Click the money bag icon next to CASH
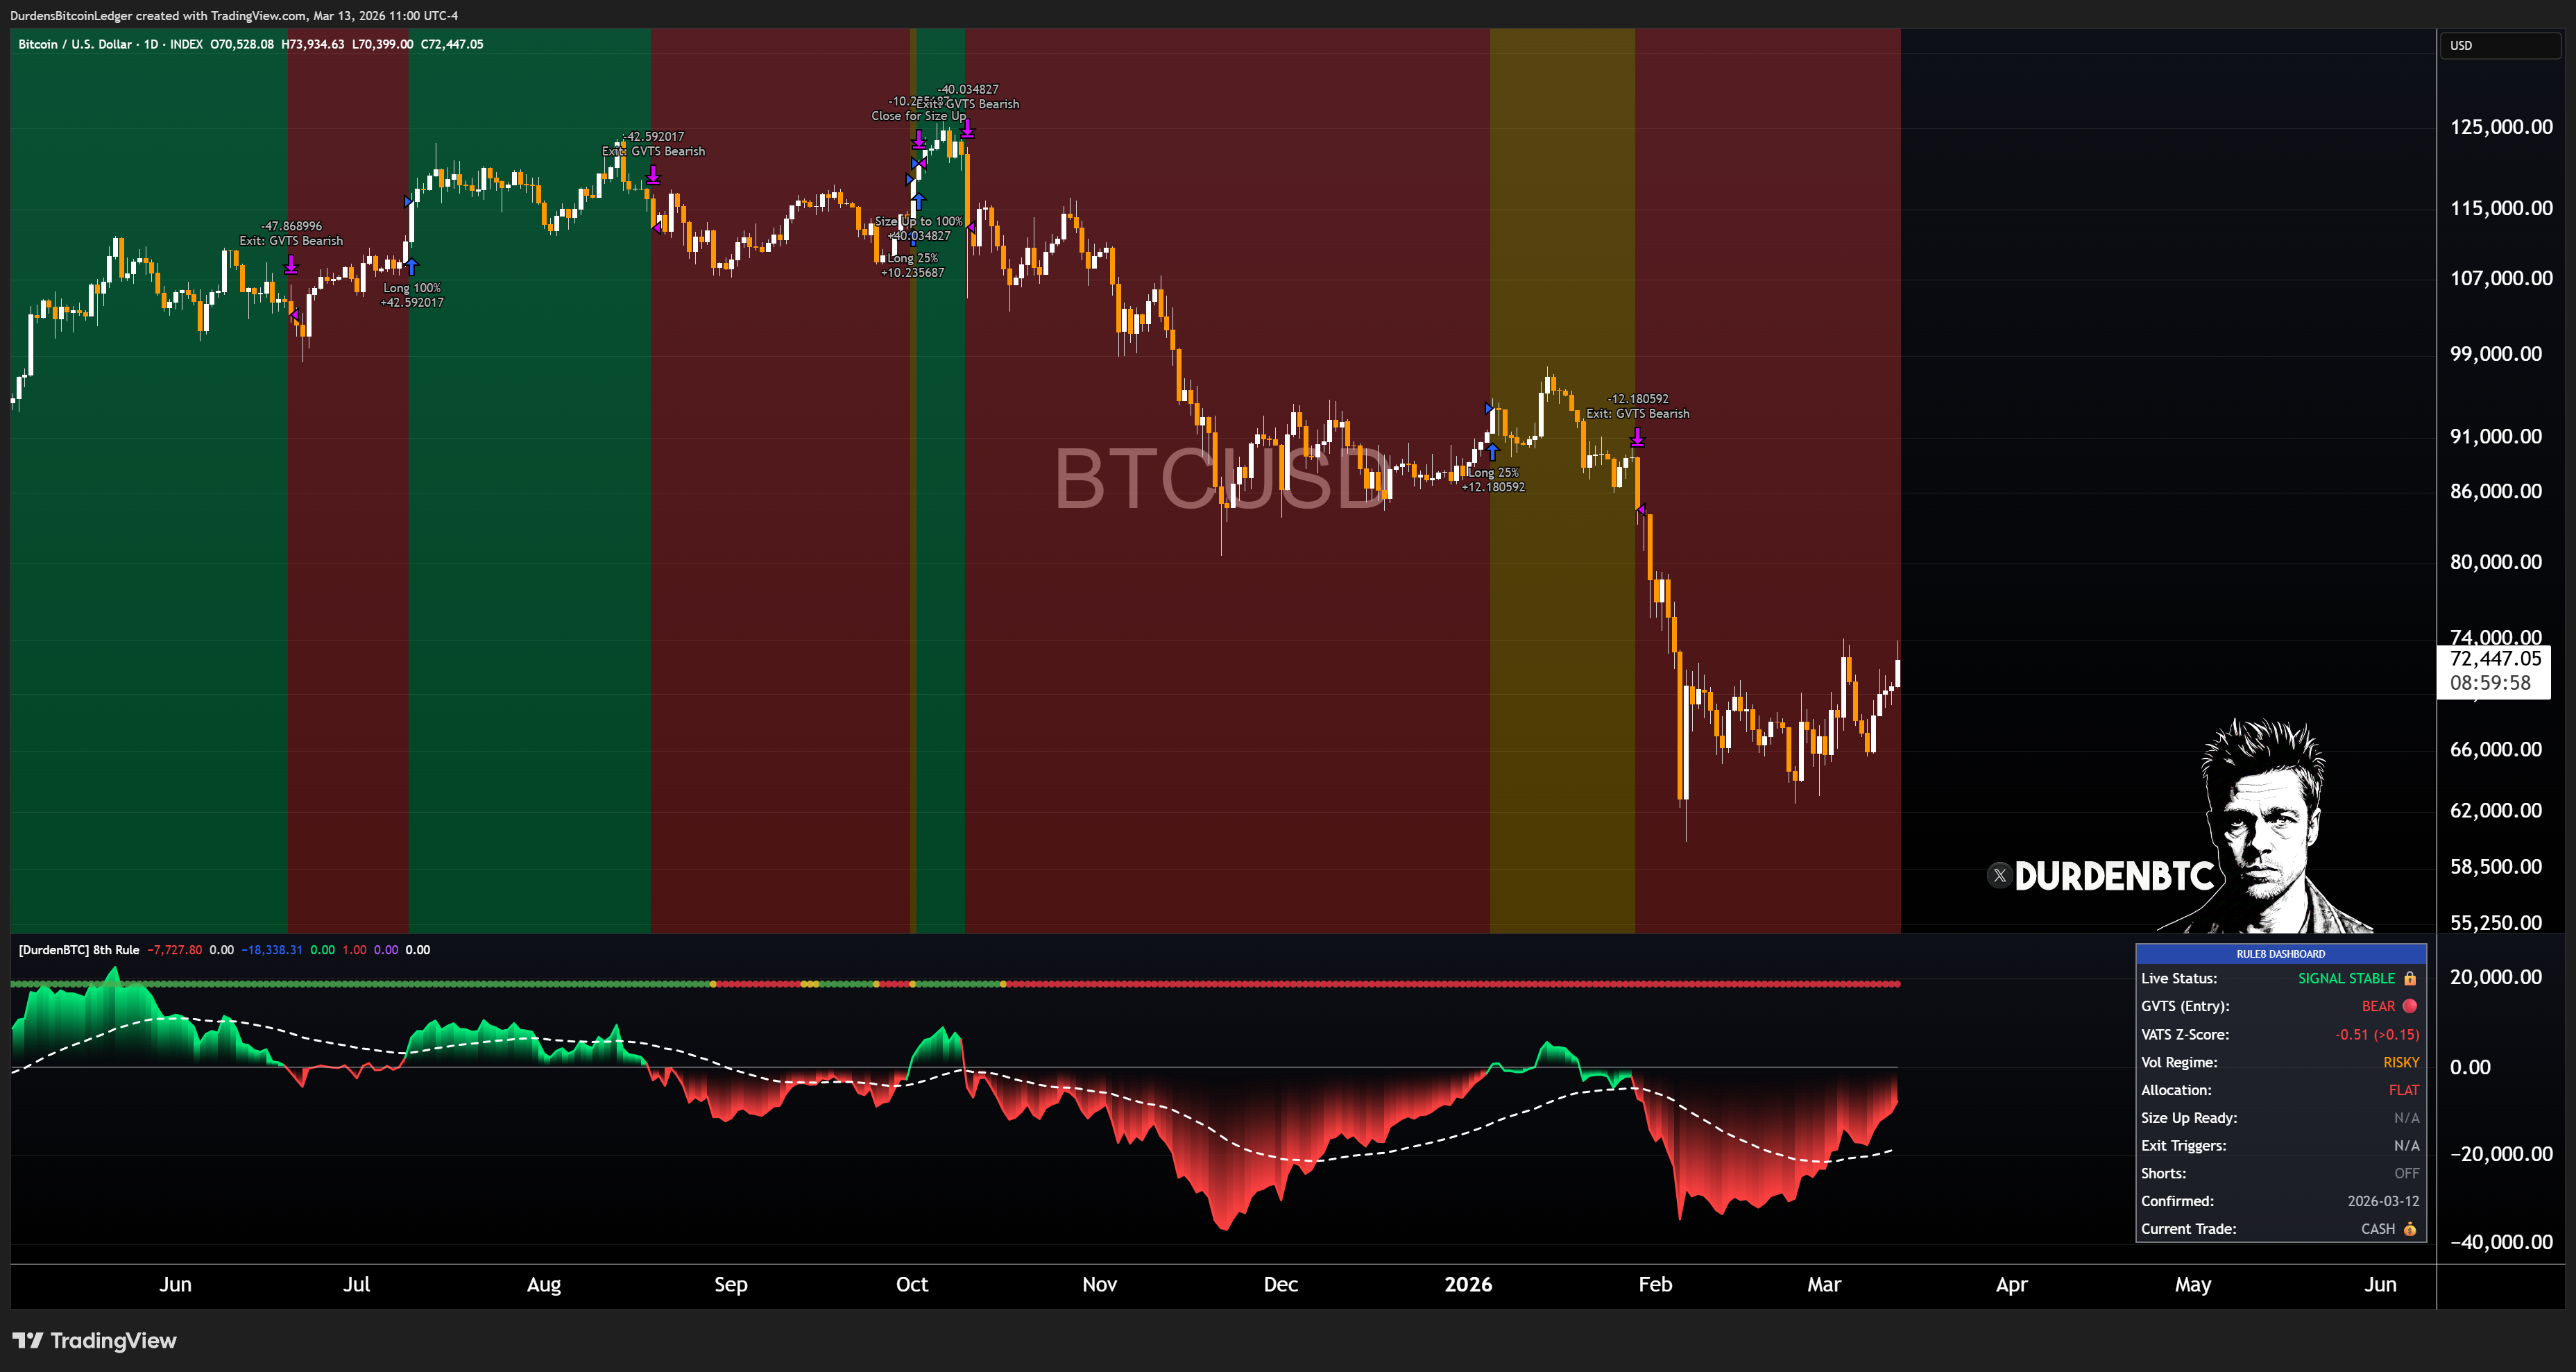2576x1372 pixels. pyautogui.click(x=2410, y=1229)
